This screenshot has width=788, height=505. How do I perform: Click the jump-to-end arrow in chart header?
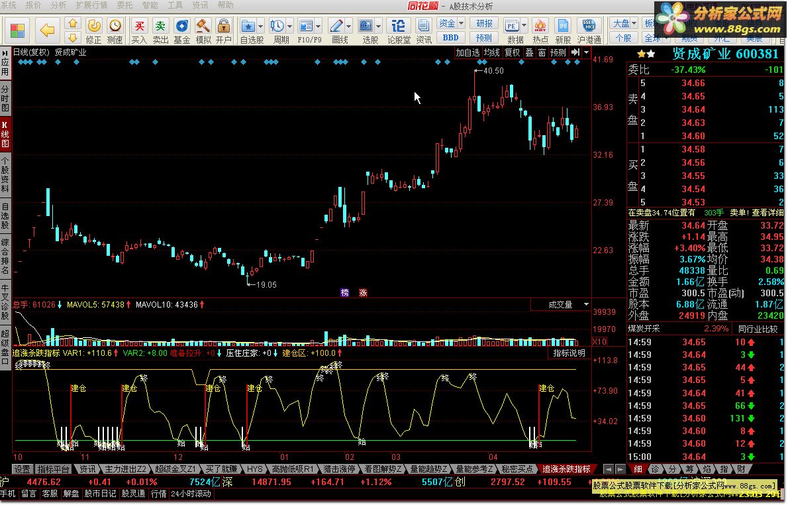click(576, 52)
